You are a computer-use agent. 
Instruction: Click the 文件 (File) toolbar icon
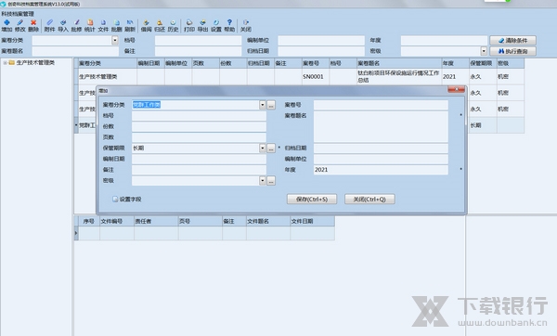(103, 26)
